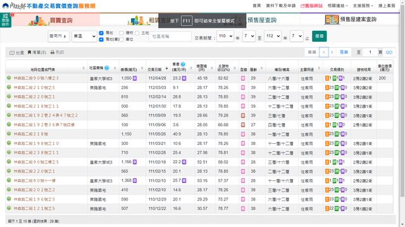
Task: Go to the next results page arrow
Action: click(x=332, y=52)
